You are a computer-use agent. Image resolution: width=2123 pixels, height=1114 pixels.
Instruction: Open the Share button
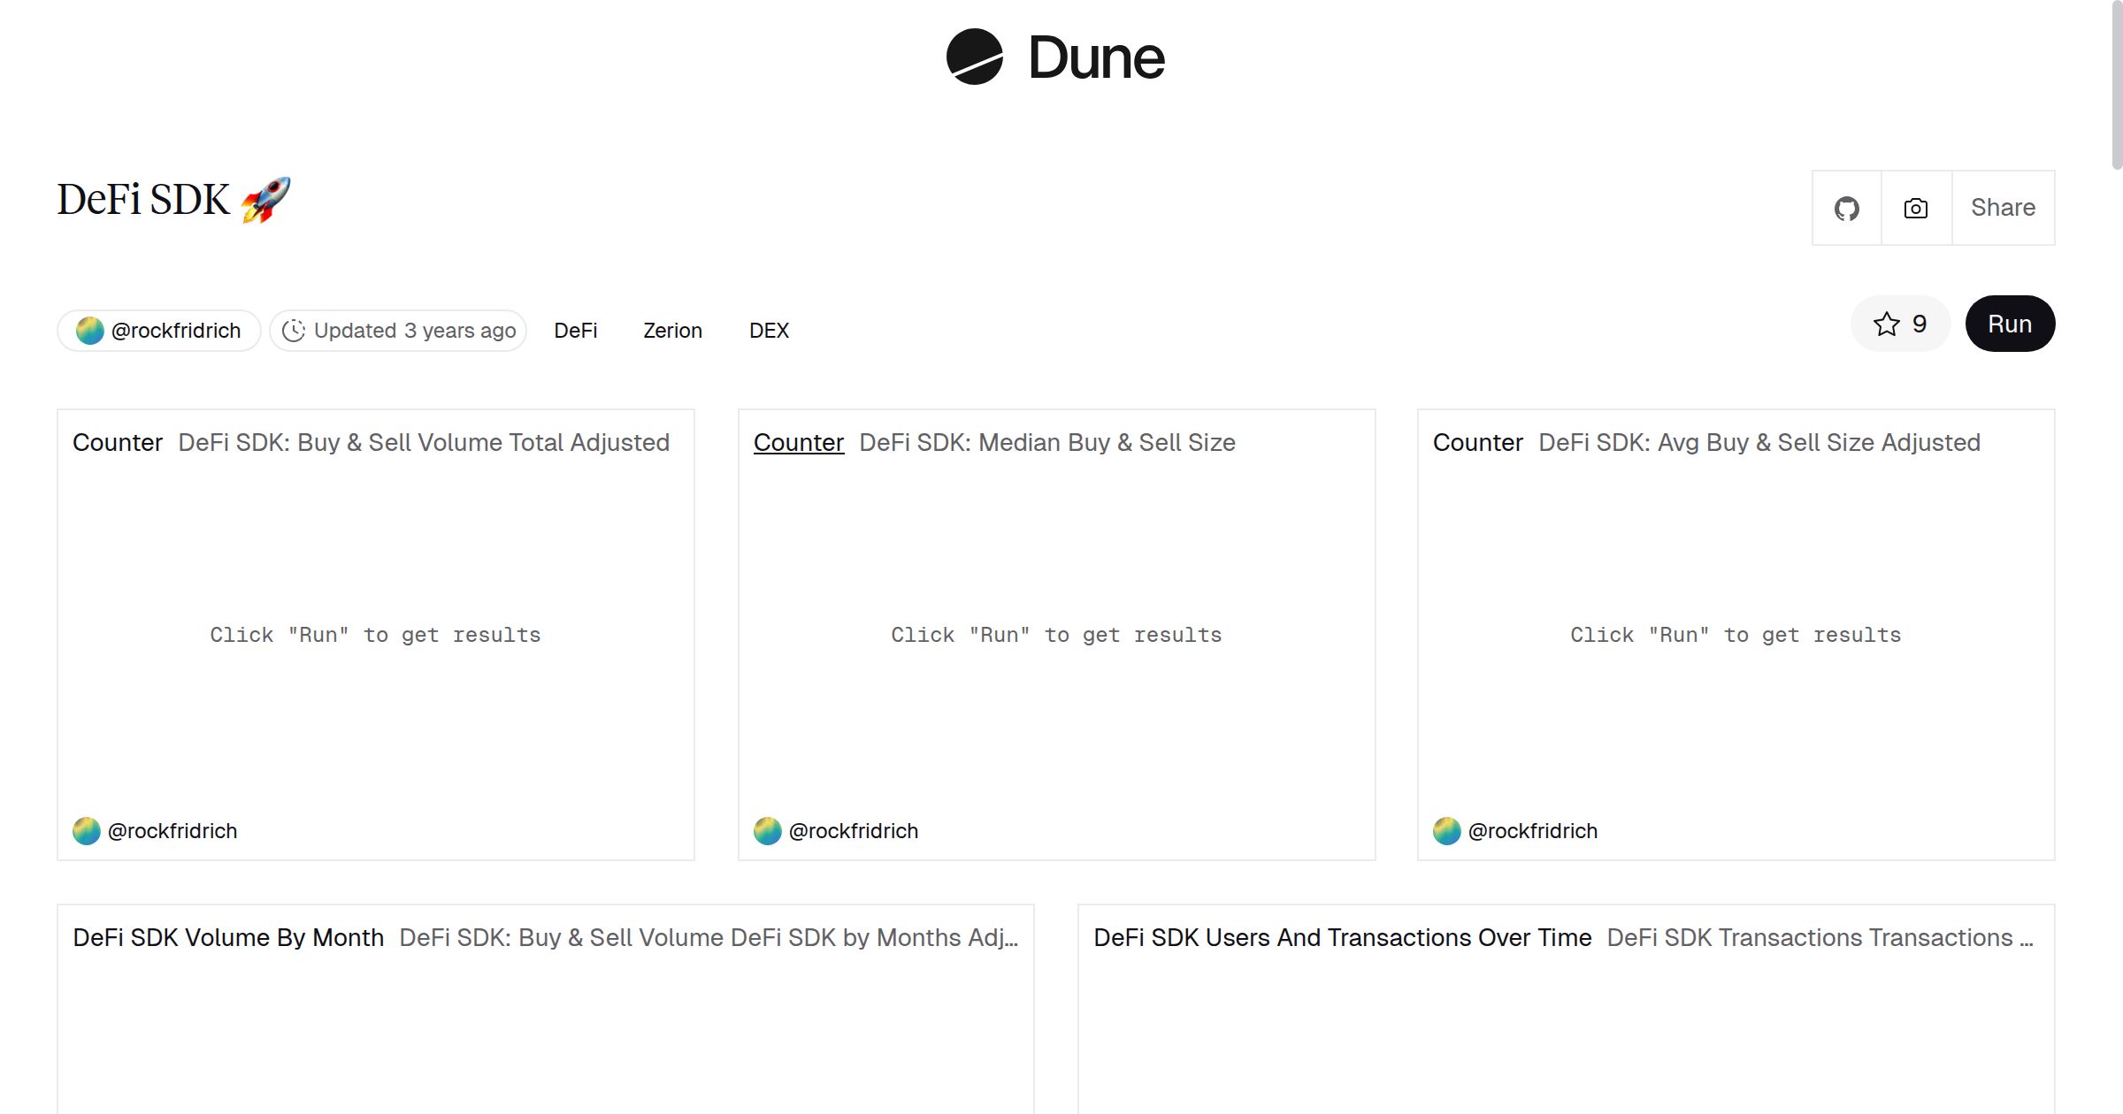pos(2003,208)
